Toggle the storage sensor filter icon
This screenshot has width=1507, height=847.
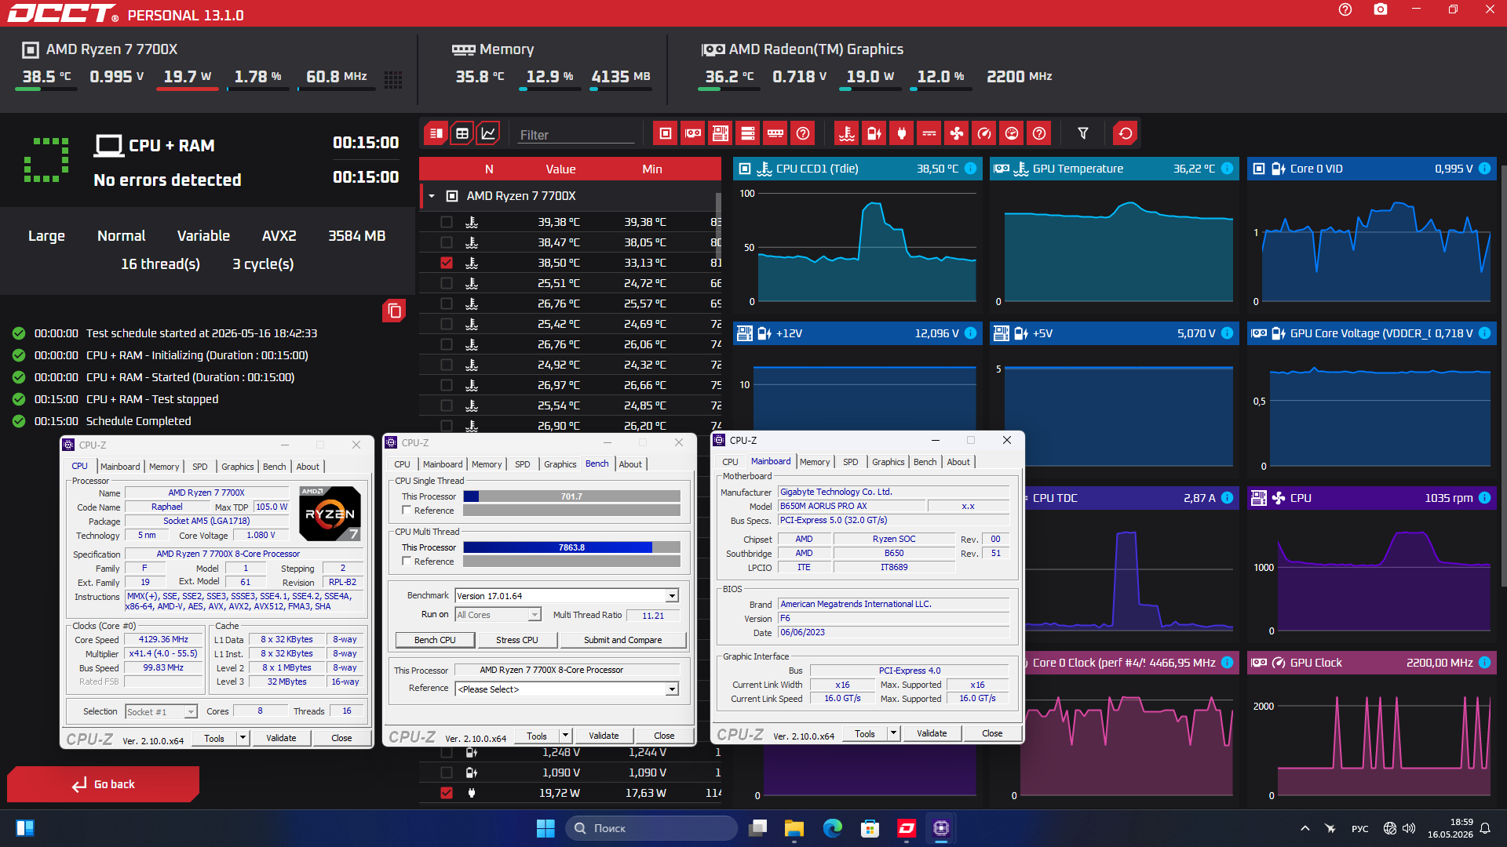pyautogui.click(x=748, y=133)
